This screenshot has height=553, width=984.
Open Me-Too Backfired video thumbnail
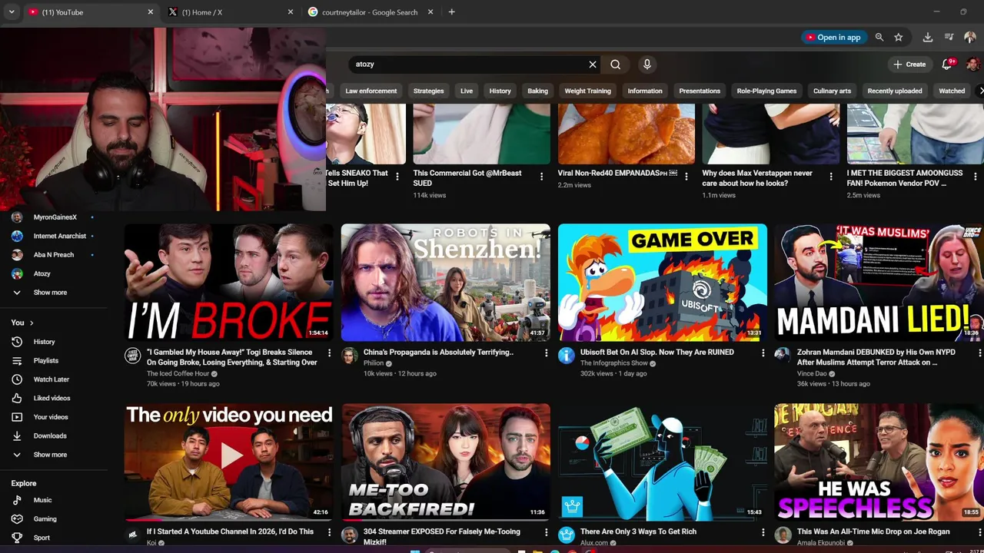446,462
